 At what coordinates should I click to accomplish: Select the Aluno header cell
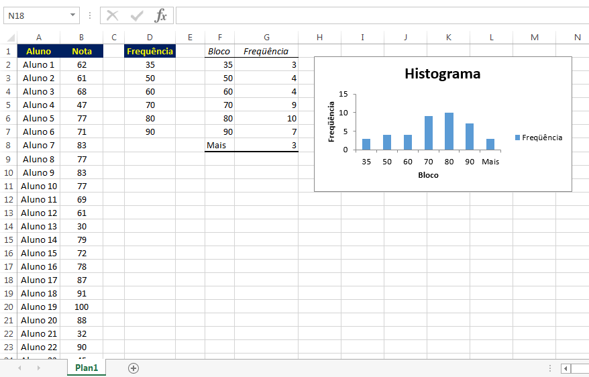click(x=38, y=51)
